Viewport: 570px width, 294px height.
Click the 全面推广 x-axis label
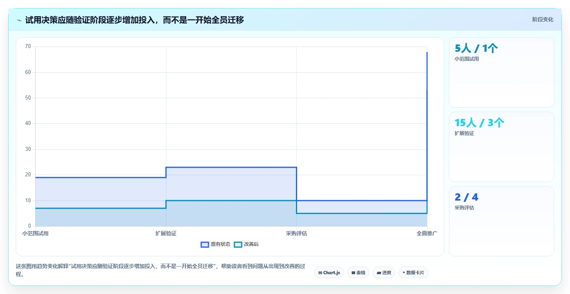(x=427, y=233)
